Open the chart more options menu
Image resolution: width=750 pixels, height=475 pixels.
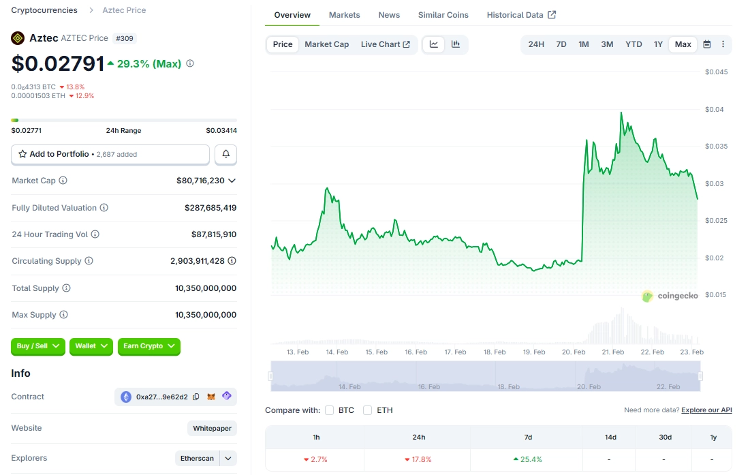tap(723, 44)
